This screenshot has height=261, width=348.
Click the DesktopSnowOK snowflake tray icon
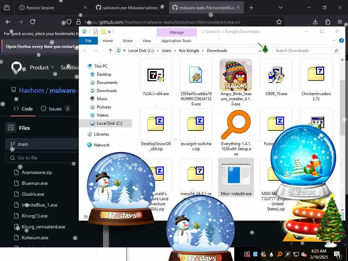click(x=288, y=254)
